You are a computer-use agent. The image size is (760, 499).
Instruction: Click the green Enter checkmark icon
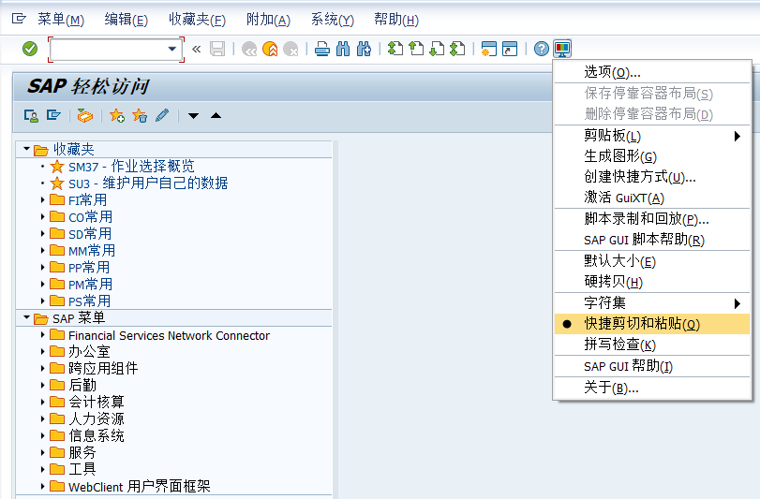pyautogui.click(x=30, y=49)
